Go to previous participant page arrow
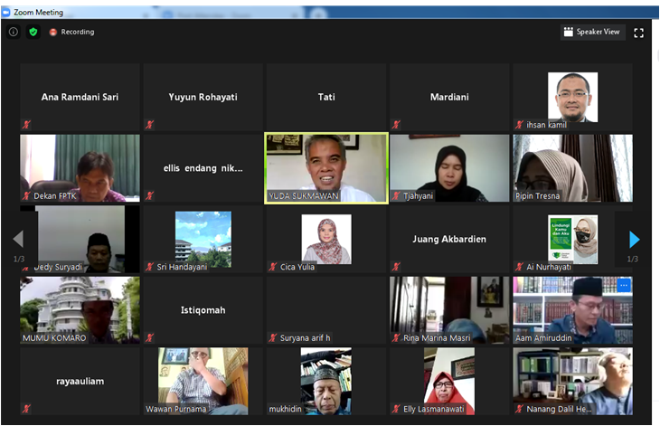Screen dimensions: 660x426 18,239
